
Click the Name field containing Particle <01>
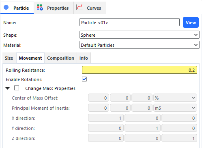tap(129, 23)
